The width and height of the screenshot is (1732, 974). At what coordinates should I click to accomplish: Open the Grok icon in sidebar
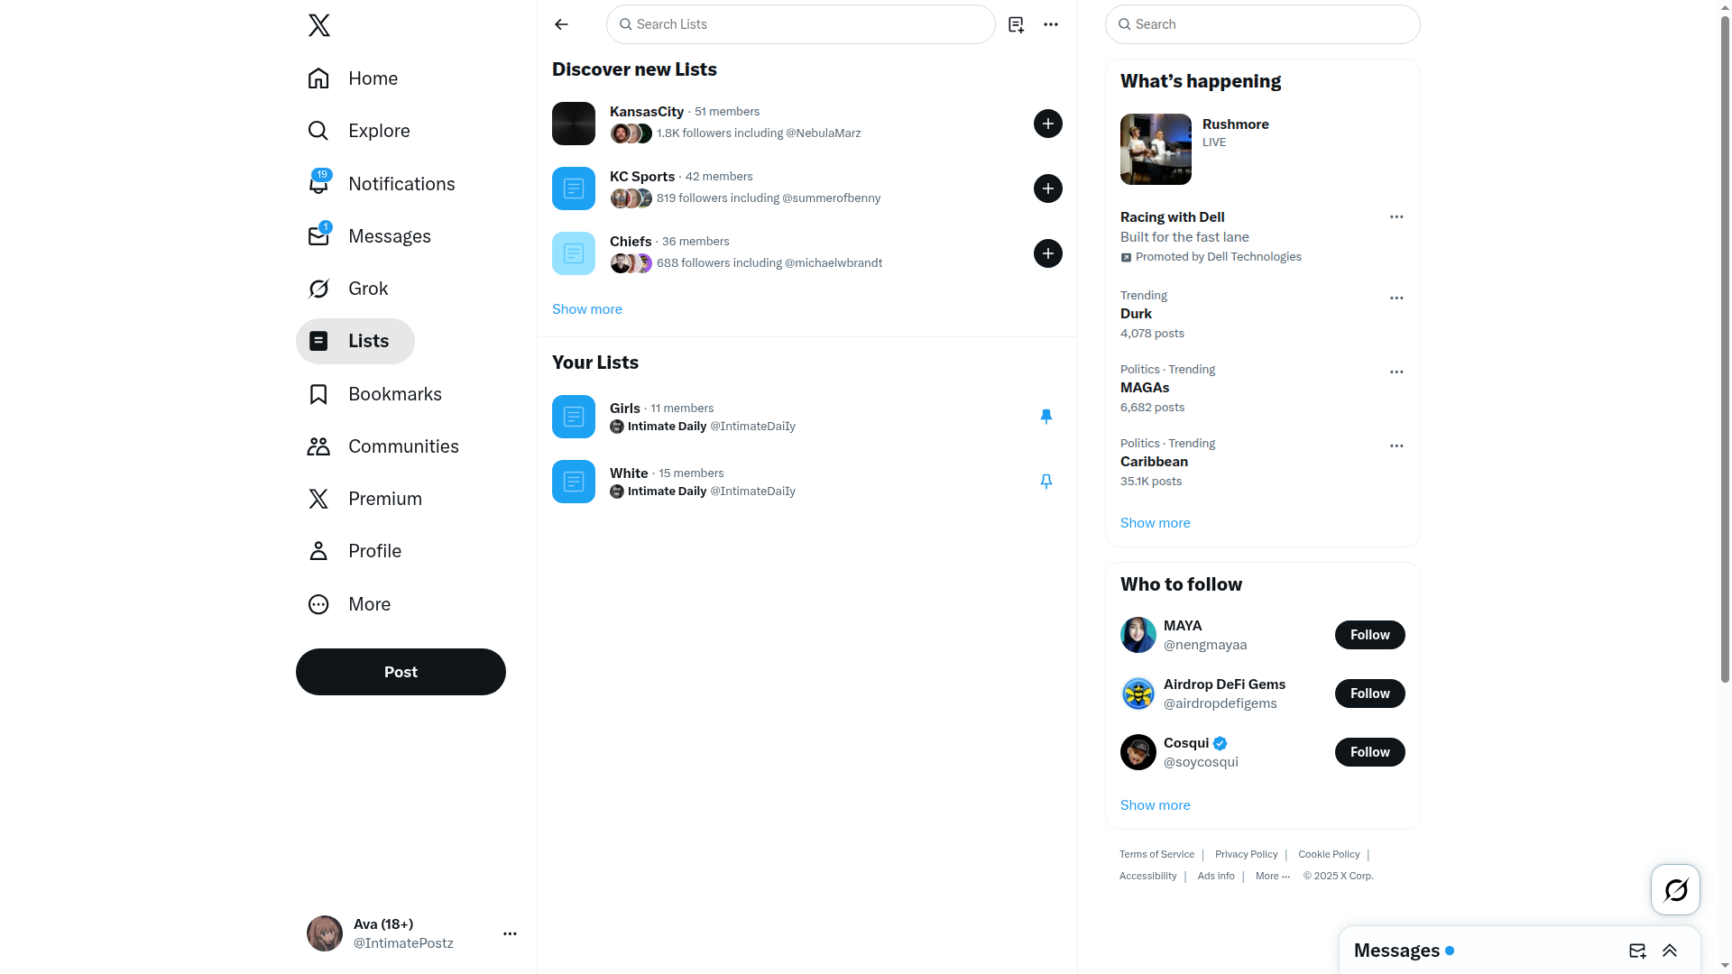click(x=318, y=289)
